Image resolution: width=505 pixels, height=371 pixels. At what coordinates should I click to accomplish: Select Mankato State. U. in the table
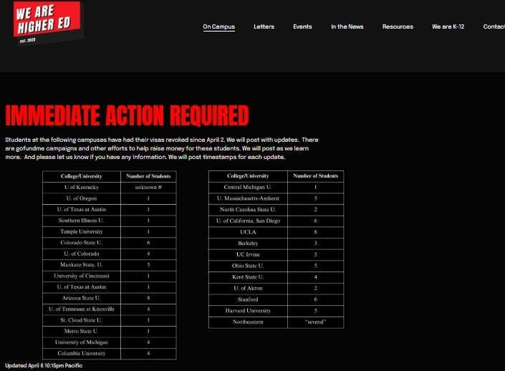point(82,265)
